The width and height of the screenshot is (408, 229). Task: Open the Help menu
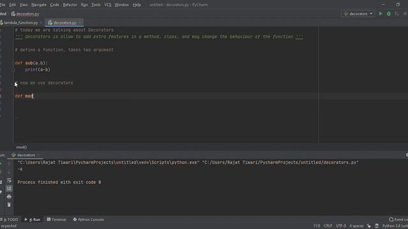pos(136,4)
